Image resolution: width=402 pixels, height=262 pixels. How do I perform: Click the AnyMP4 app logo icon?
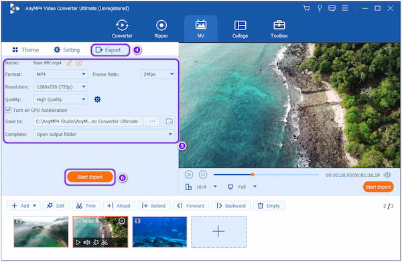coord(14,9)
